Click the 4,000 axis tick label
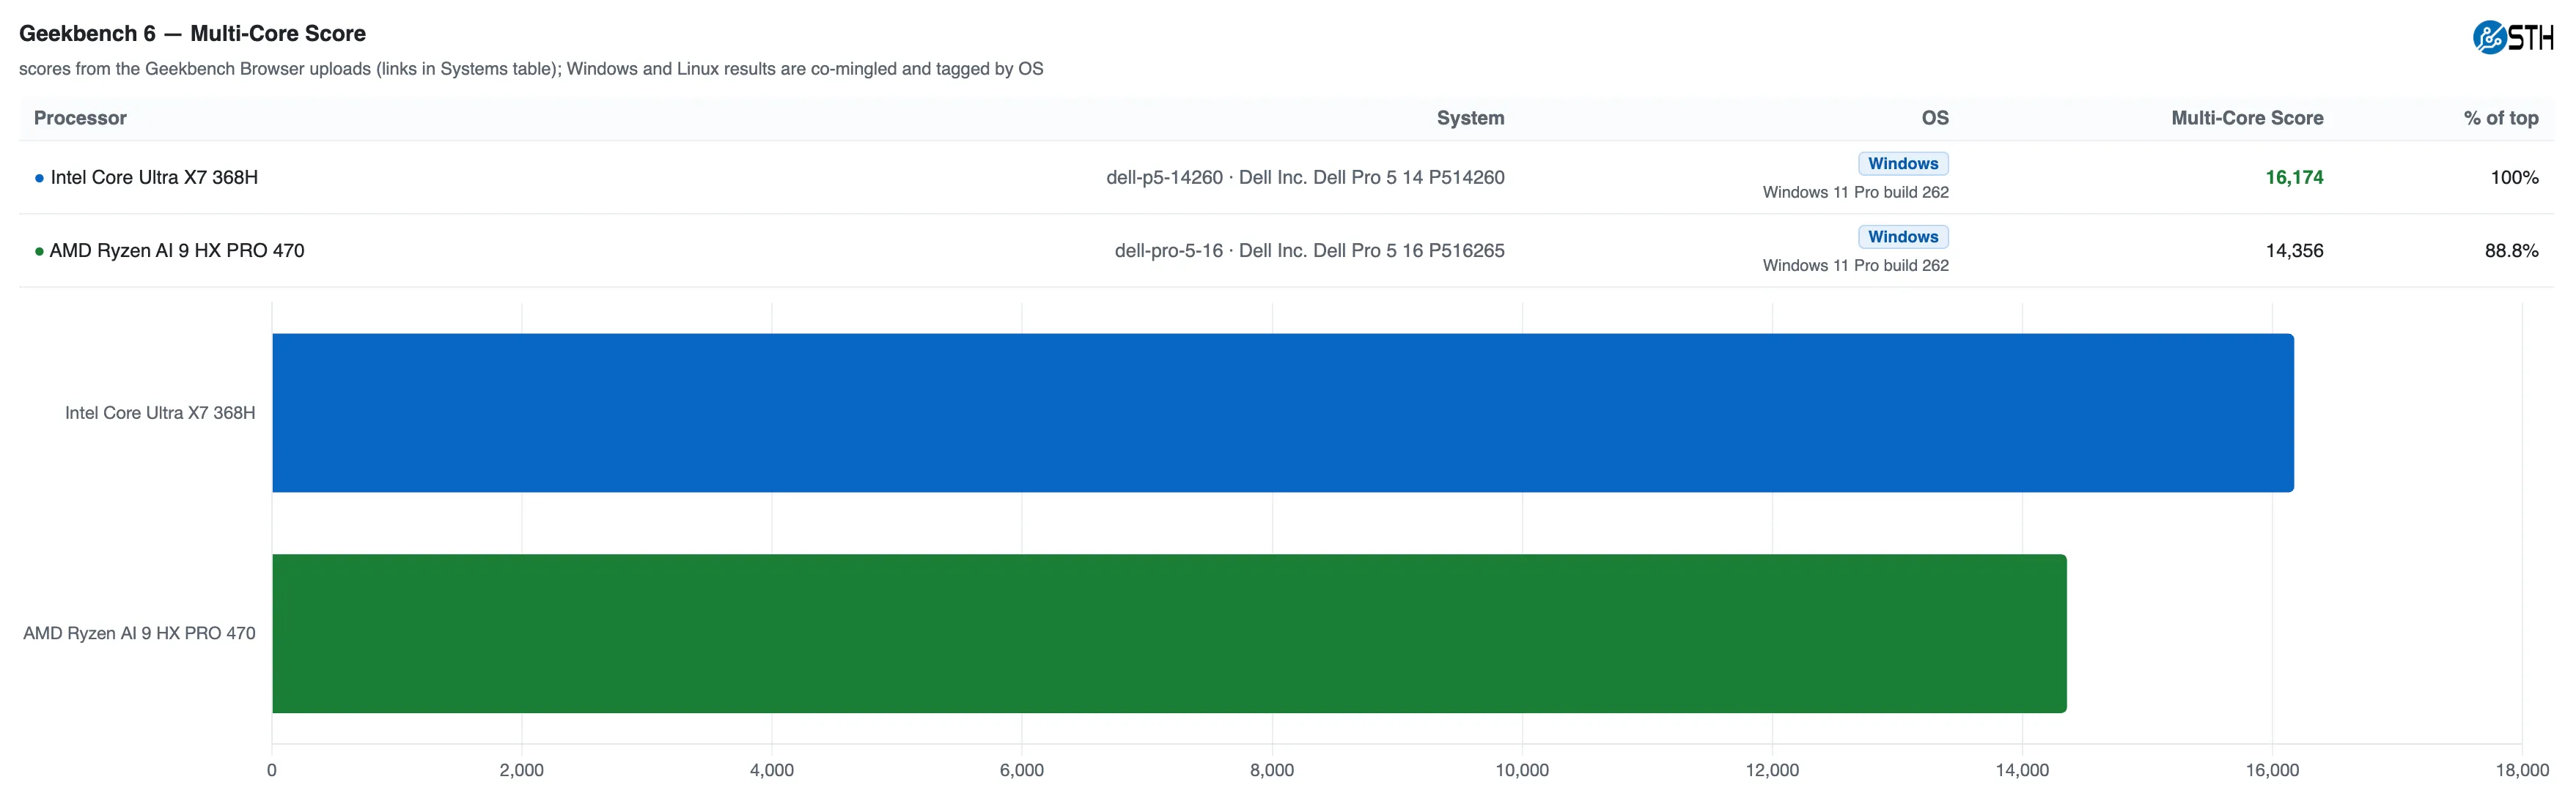 pyautogui.click(x=772, y=770)
